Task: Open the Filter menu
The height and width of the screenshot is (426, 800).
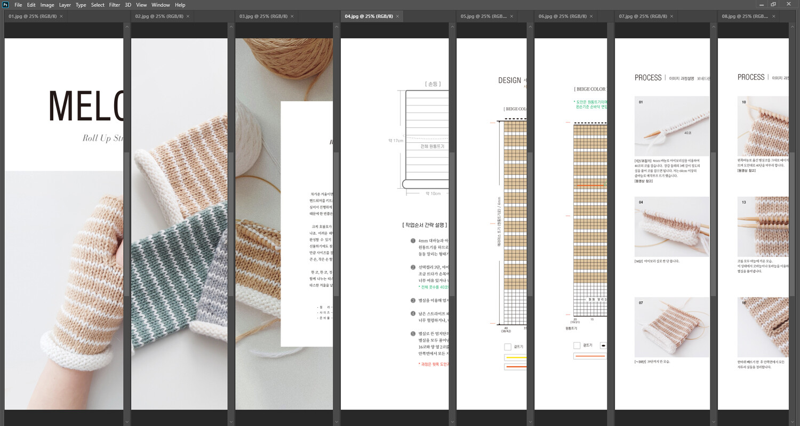Action: pos(115,5)
